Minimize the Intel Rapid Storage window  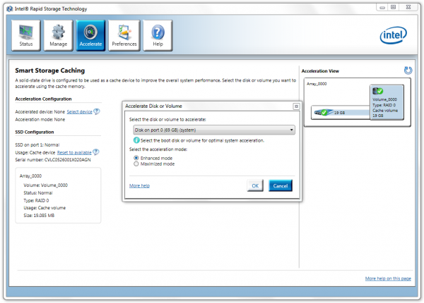pos(382,7)
